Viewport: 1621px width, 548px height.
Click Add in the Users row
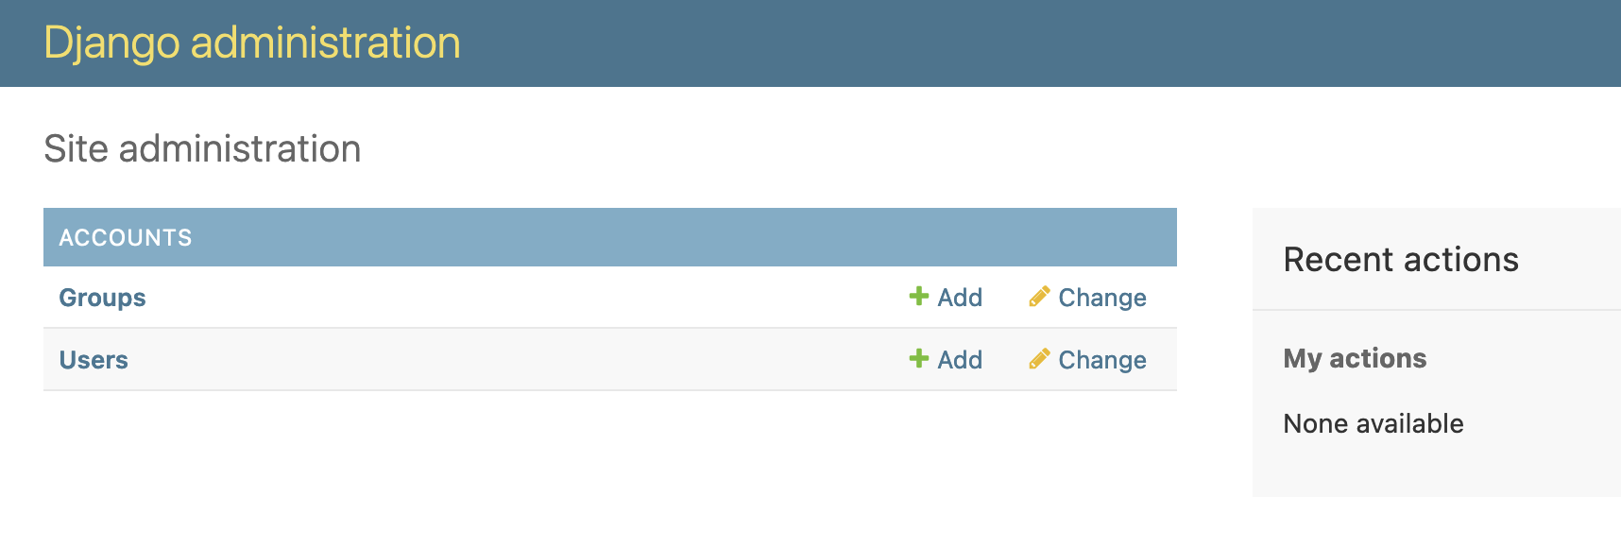coord(958,359)
